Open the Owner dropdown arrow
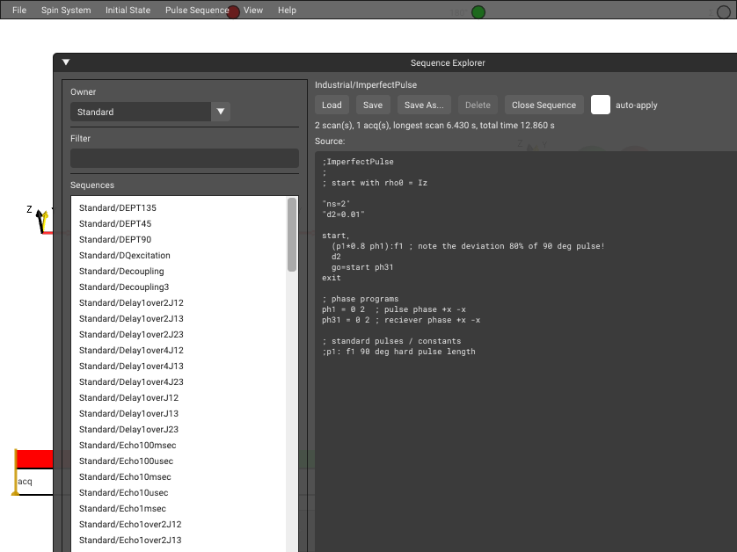The image size is (737, 552). pyautogui.click(x=221, y=112)
